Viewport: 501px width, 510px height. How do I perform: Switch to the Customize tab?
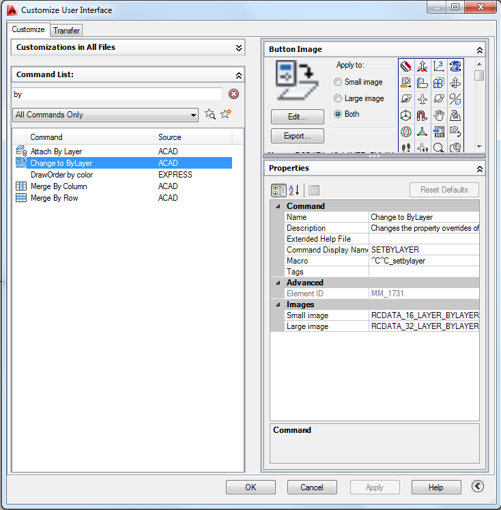pyautogui.click(x=28, y=29)
